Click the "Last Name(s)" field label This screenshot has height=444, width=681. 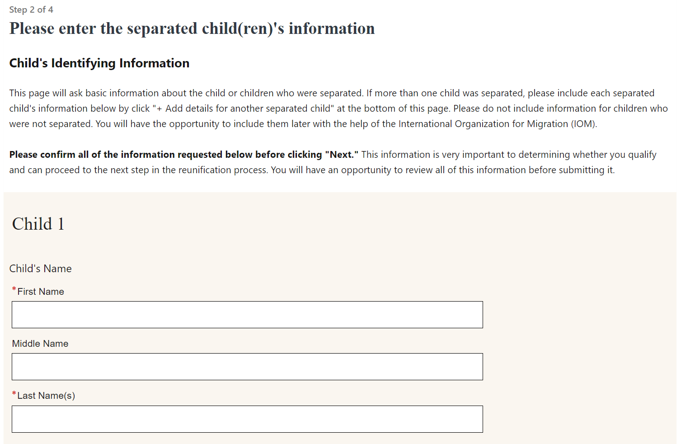click(46, 396)
